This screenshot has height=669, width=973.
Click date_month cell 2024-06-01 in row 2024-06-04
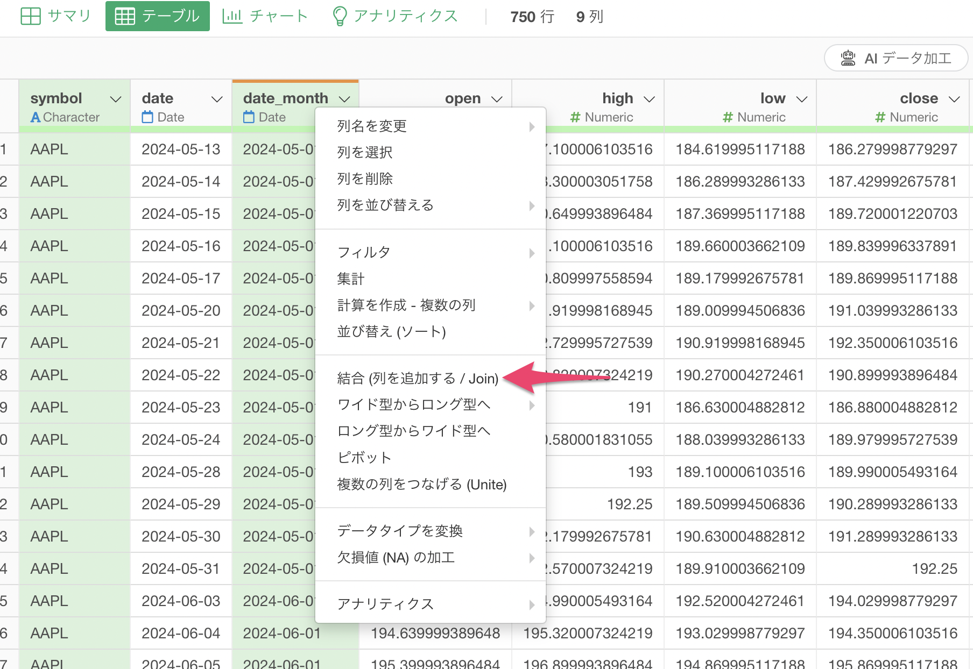coord(281,634)
